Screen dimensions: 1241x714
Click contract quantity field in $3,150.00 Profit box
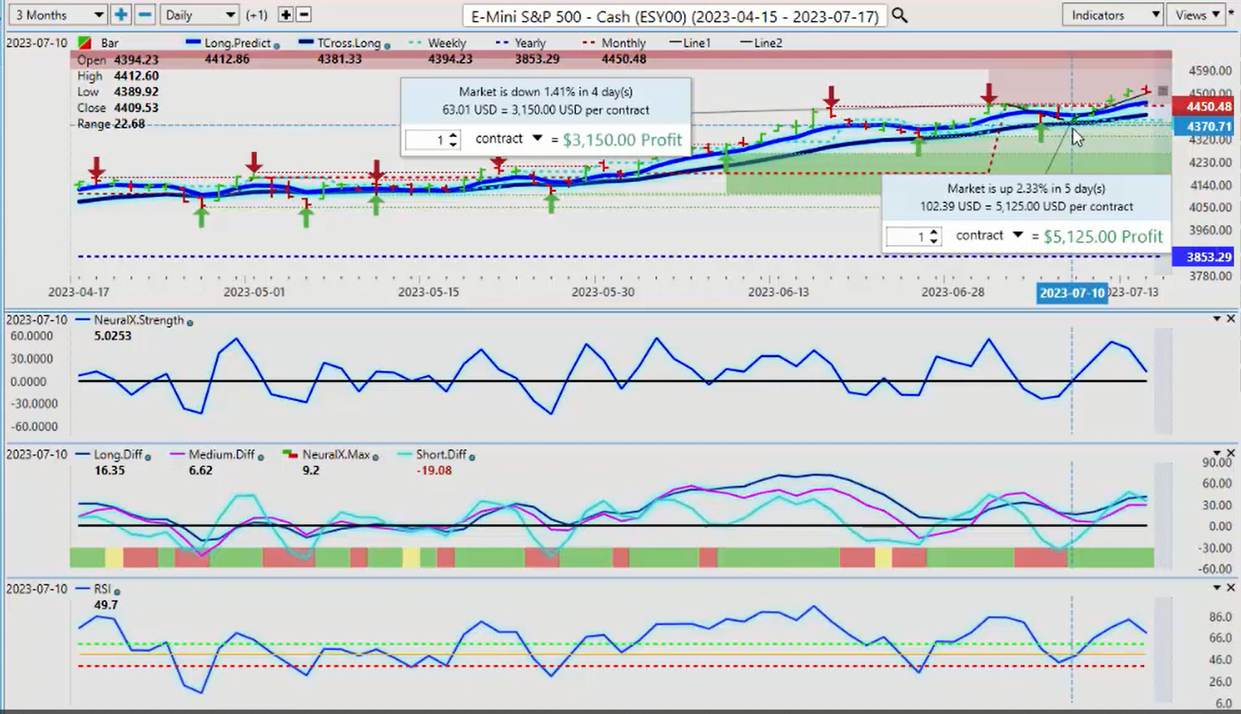click(x=428, y=140)
